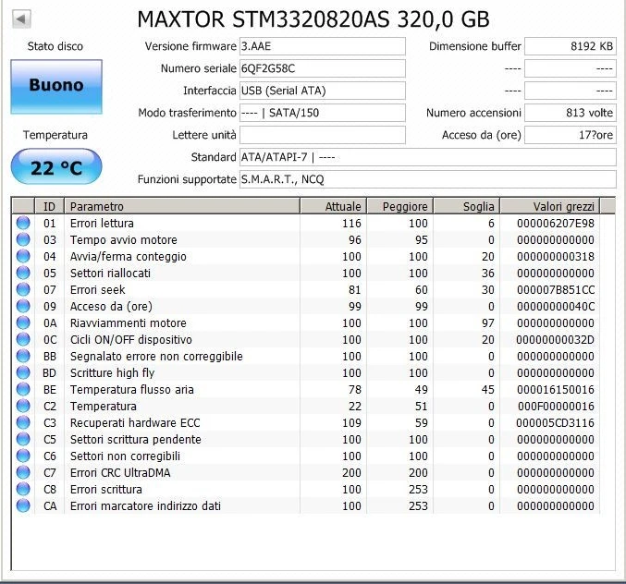626x584 pixels.
Task: Click the Funzioni supportate field S.M.A.R.T., NCQ
Action: pyautogui.click(x=428, y=179)
